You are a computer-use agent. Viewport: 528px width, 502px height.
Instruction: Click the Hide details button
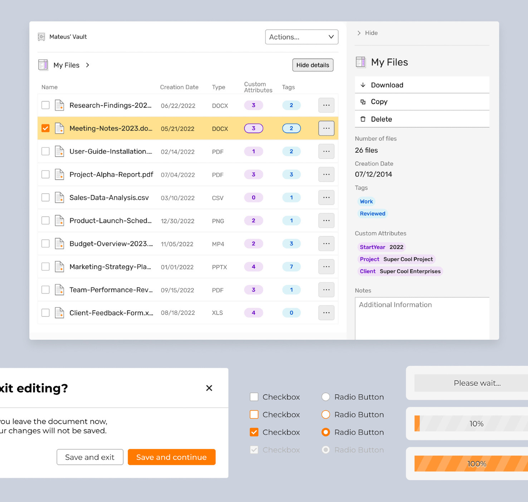(x=313, y=65)
